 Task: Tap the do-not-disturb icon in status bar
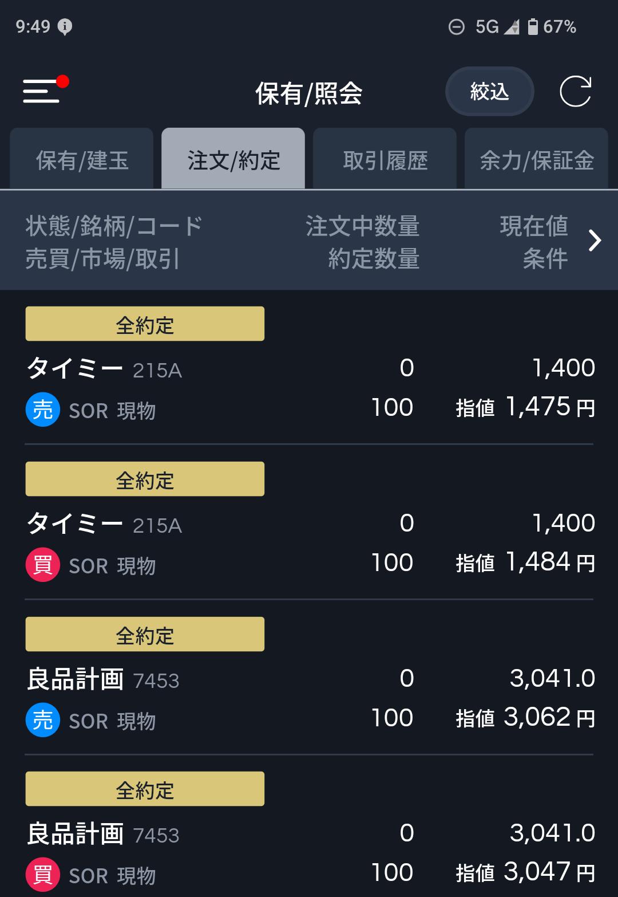pos(457,27)
